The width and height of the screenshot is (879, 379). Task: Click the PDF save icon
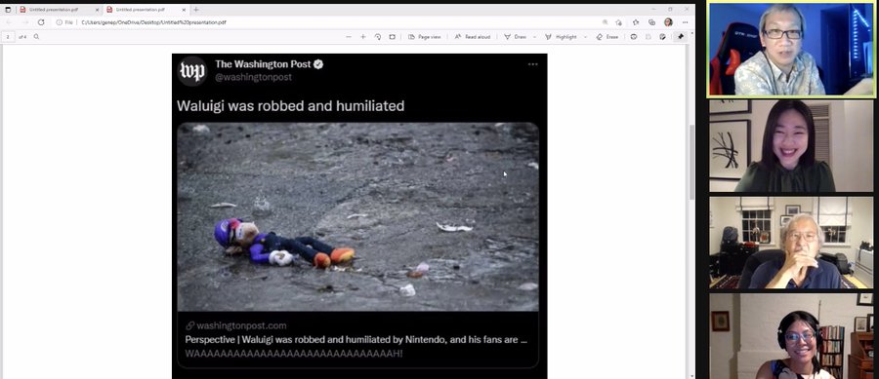[x=649, y=37]
